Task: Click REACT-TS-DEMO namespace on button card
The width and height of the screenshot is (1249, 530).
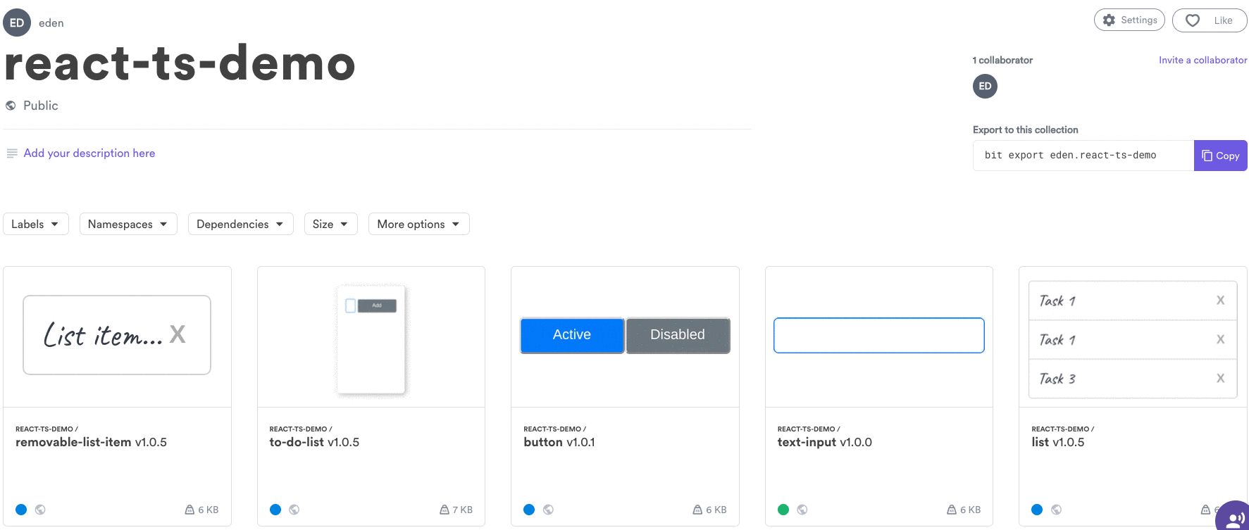Action: [x=554, y=429]
